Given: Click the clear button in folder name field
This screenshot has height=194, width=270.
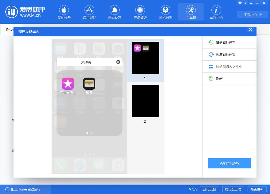Looking at the screenshot, I should coord(118,62).
